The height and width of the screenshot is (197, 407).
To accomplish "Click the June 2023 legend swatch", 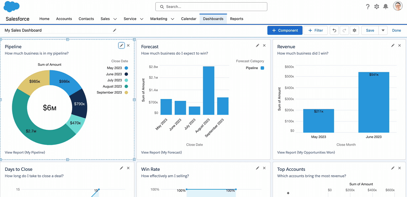I will [126, 74].
